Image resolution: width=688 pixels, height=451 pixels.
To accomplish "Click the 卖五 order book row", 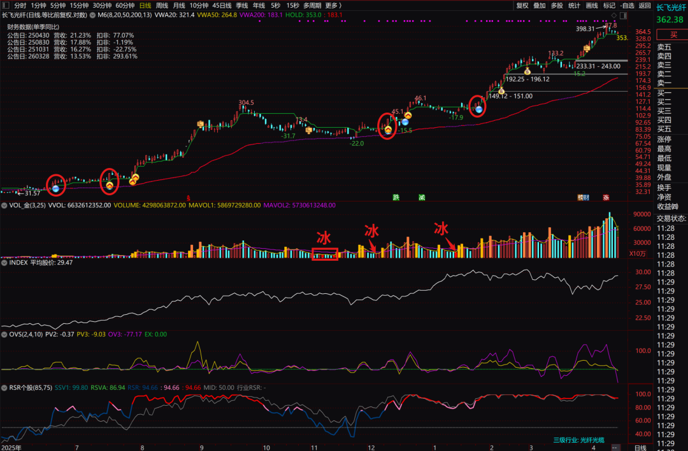I will pyautogui.click(x=664, y=47).
